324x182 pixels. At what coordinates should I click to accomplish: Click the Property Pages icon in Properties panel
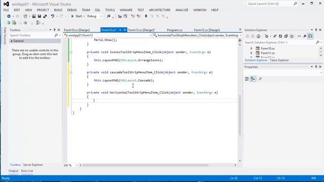click(x=260, y=79)
